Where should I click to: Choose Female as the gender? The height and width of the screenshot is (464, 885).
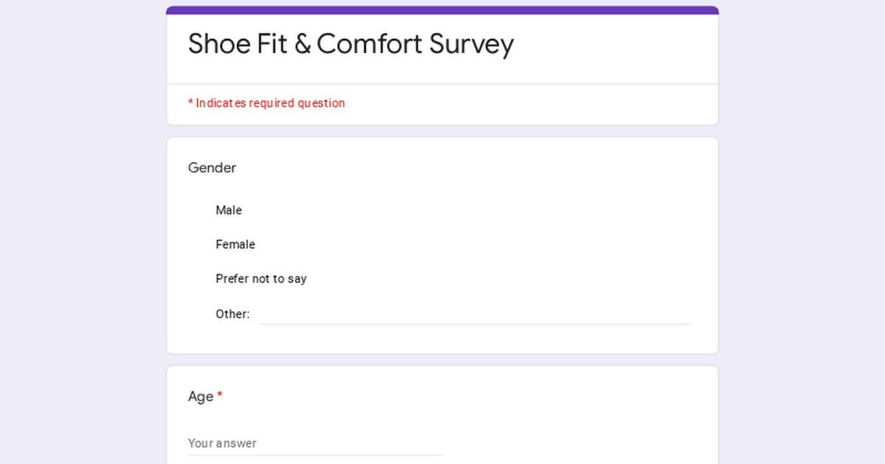235,245
